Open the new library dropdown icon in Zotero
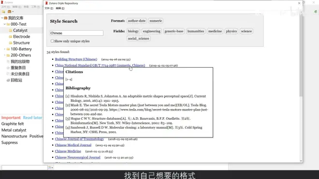 coord(10,12)
